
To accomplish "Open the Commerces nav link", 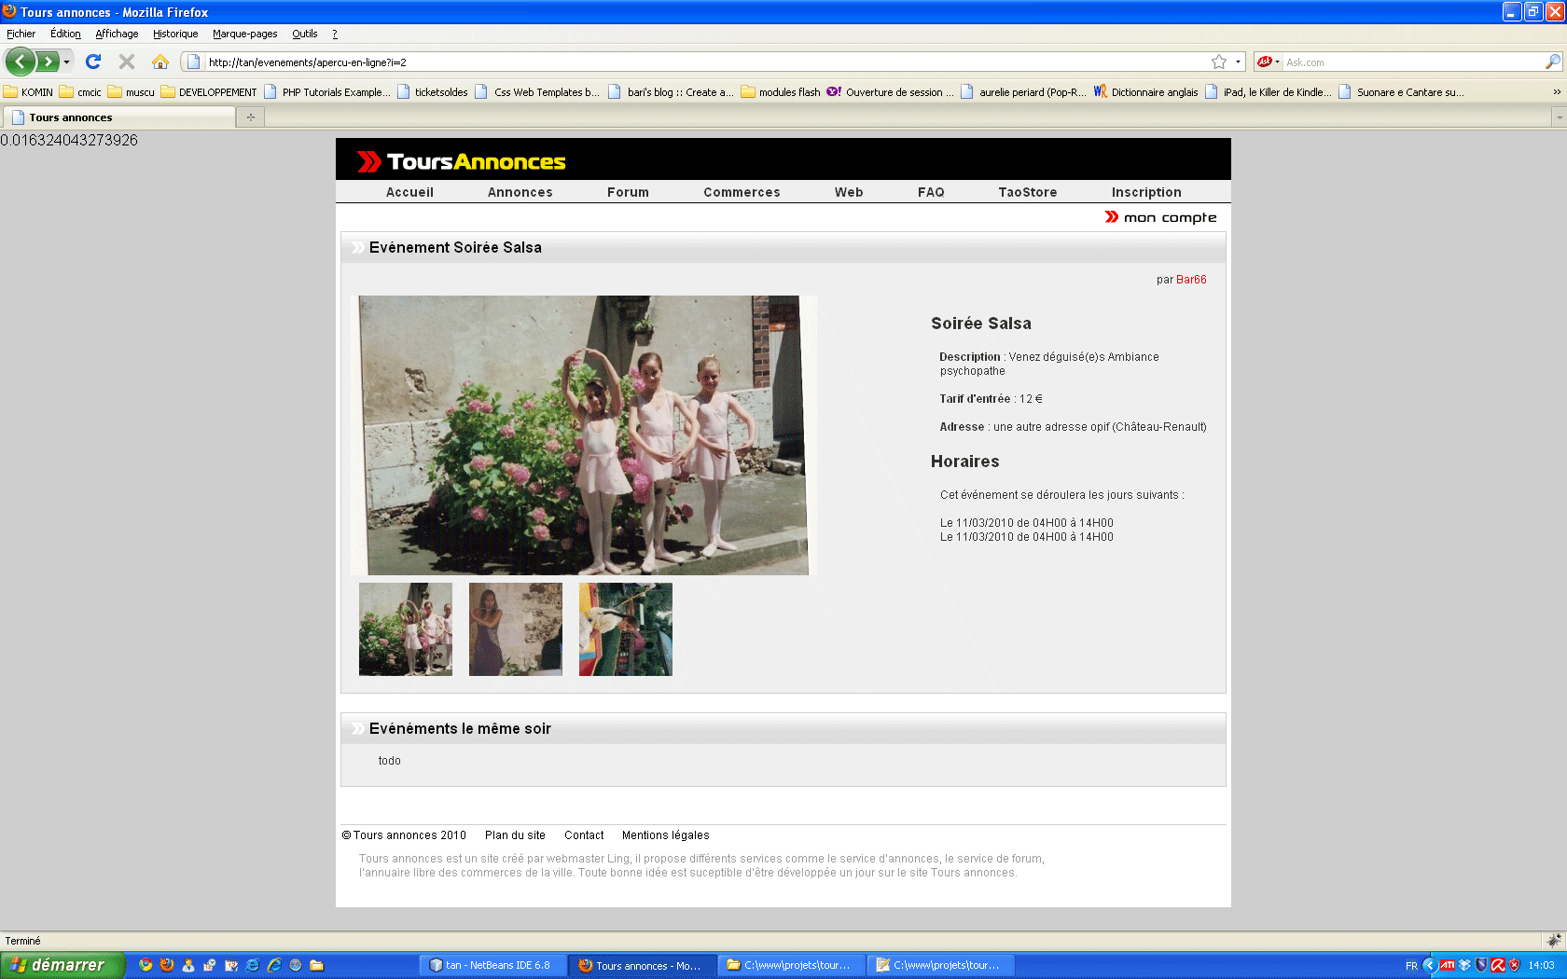I will pos(742,192).
